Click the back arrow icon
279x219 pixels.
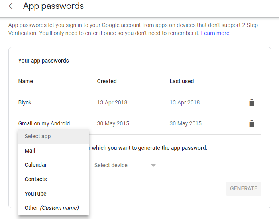tap(12, 6)
